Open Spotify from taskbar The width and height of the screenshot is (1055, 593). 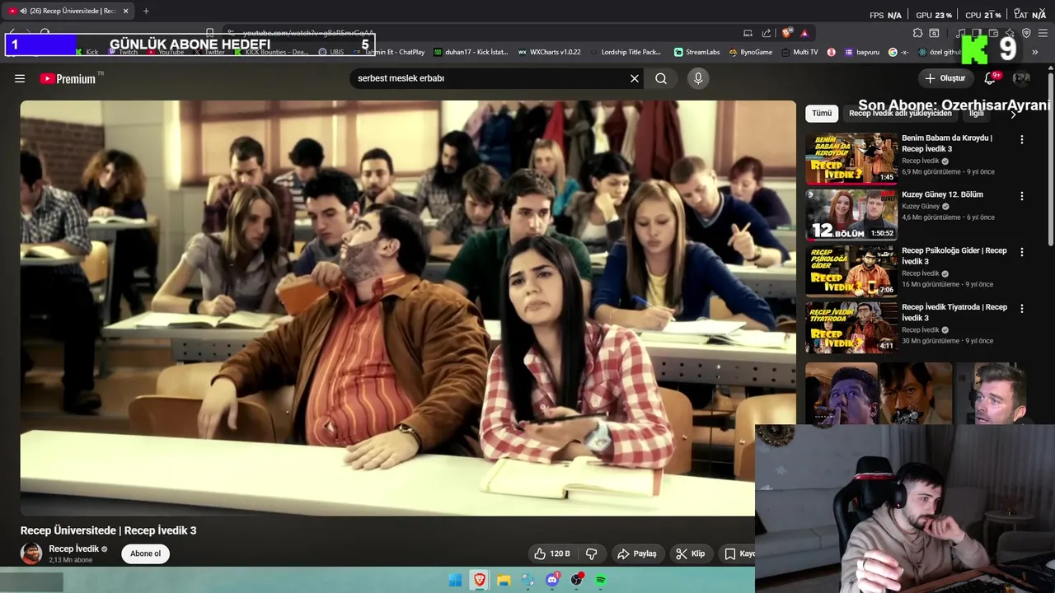601,581
